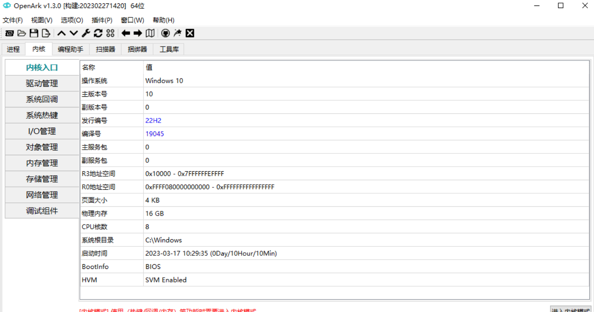The height and width of the screenshot is (312, 594).
Task: Save data with the floppy disk icon
Action: (34, 33)
